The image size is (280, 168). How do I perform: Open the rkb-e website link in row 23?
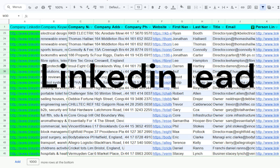[162, 33]
